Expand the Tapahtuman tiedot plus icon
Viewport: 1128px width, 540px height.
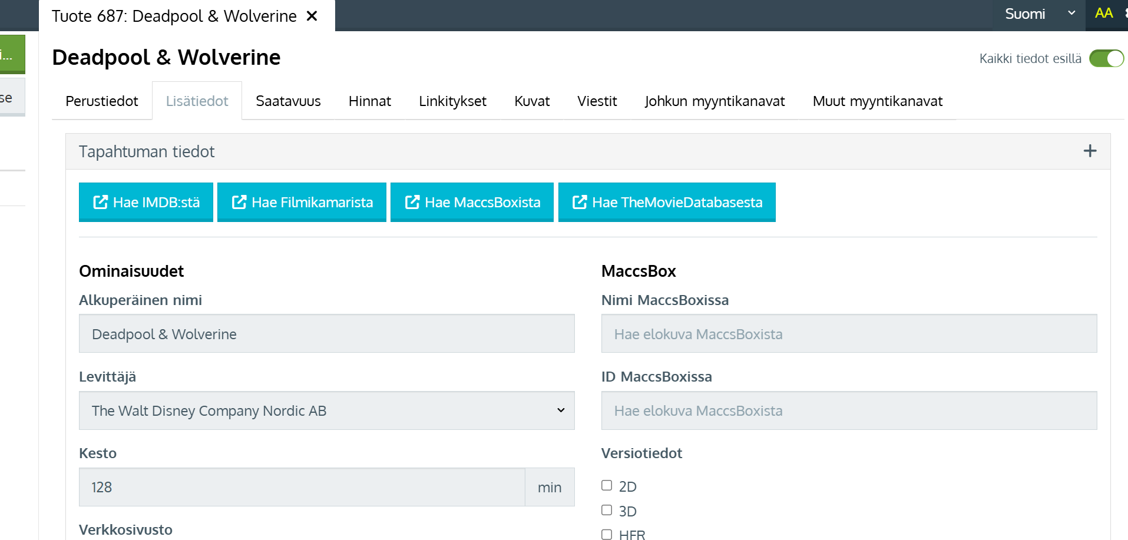pyautogui.click(x=1090, y=151)
